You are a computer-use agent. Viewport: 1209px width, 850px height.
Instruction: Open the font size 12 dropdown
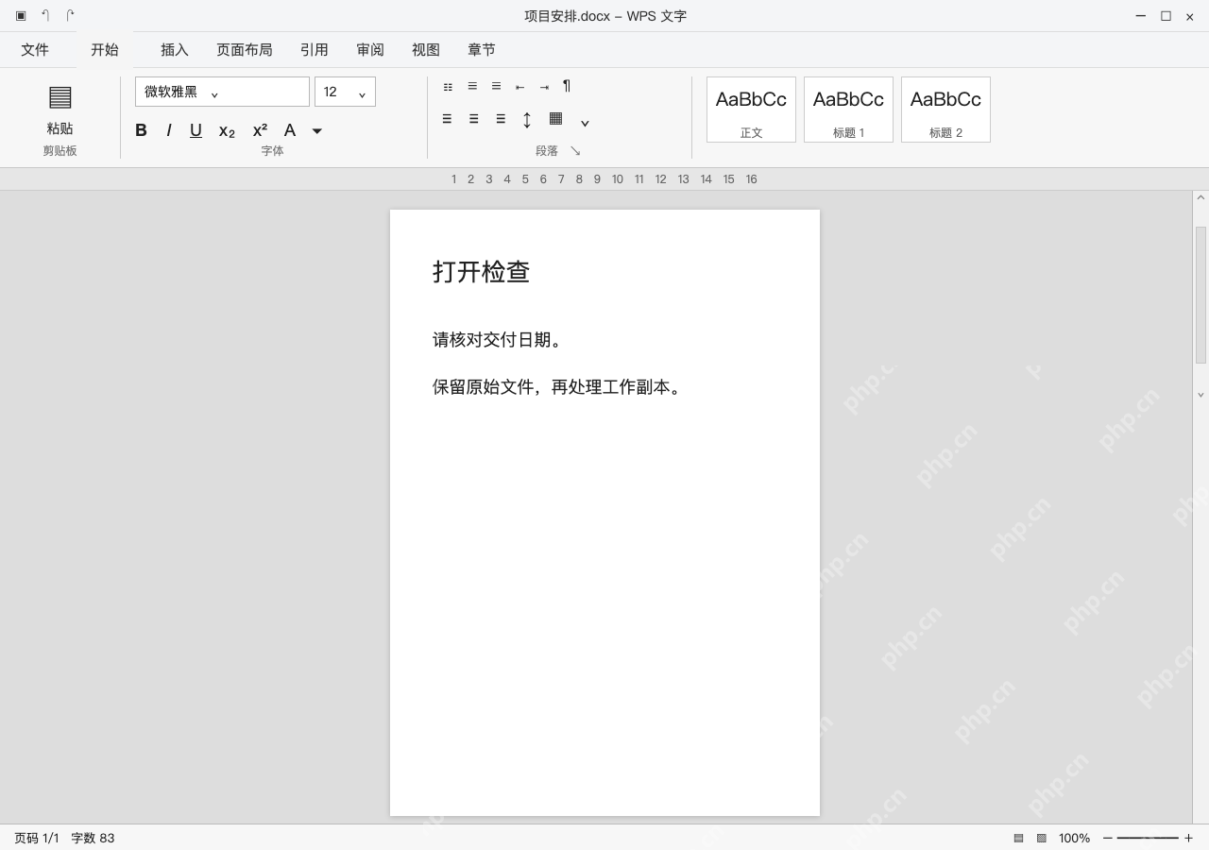coord(345,92)
